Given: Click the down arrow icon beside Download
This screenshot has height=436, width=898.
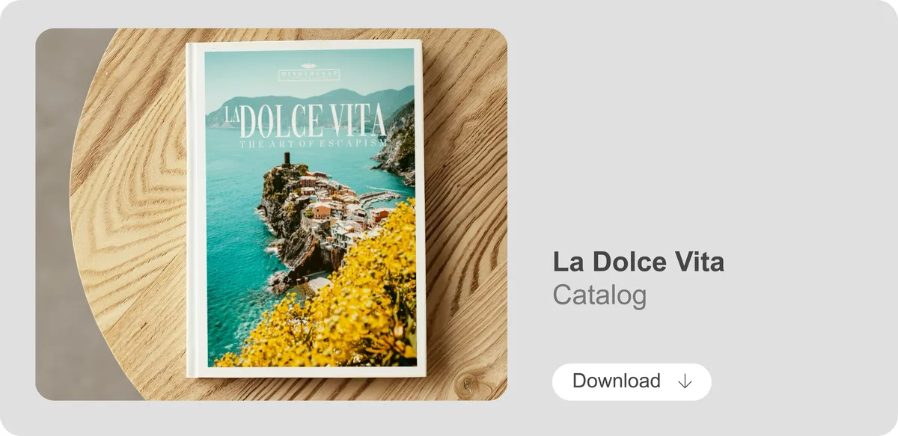Looking at the screenshot, I should tap(684, 381).
